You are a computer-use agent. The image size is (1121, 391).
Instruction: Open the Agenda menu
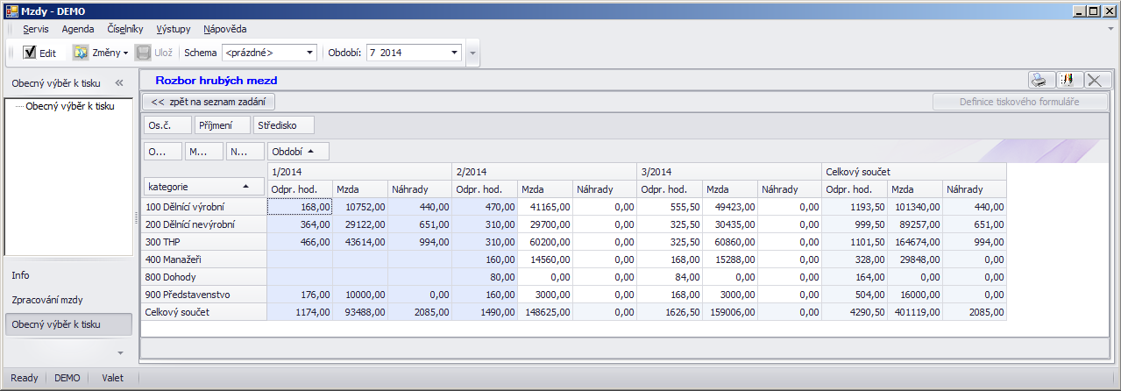(x=78, y=29)
